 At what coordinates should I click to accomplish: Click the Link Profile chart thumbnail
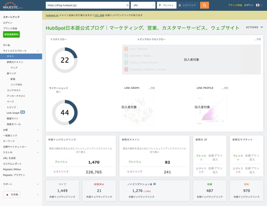[211, 110]
